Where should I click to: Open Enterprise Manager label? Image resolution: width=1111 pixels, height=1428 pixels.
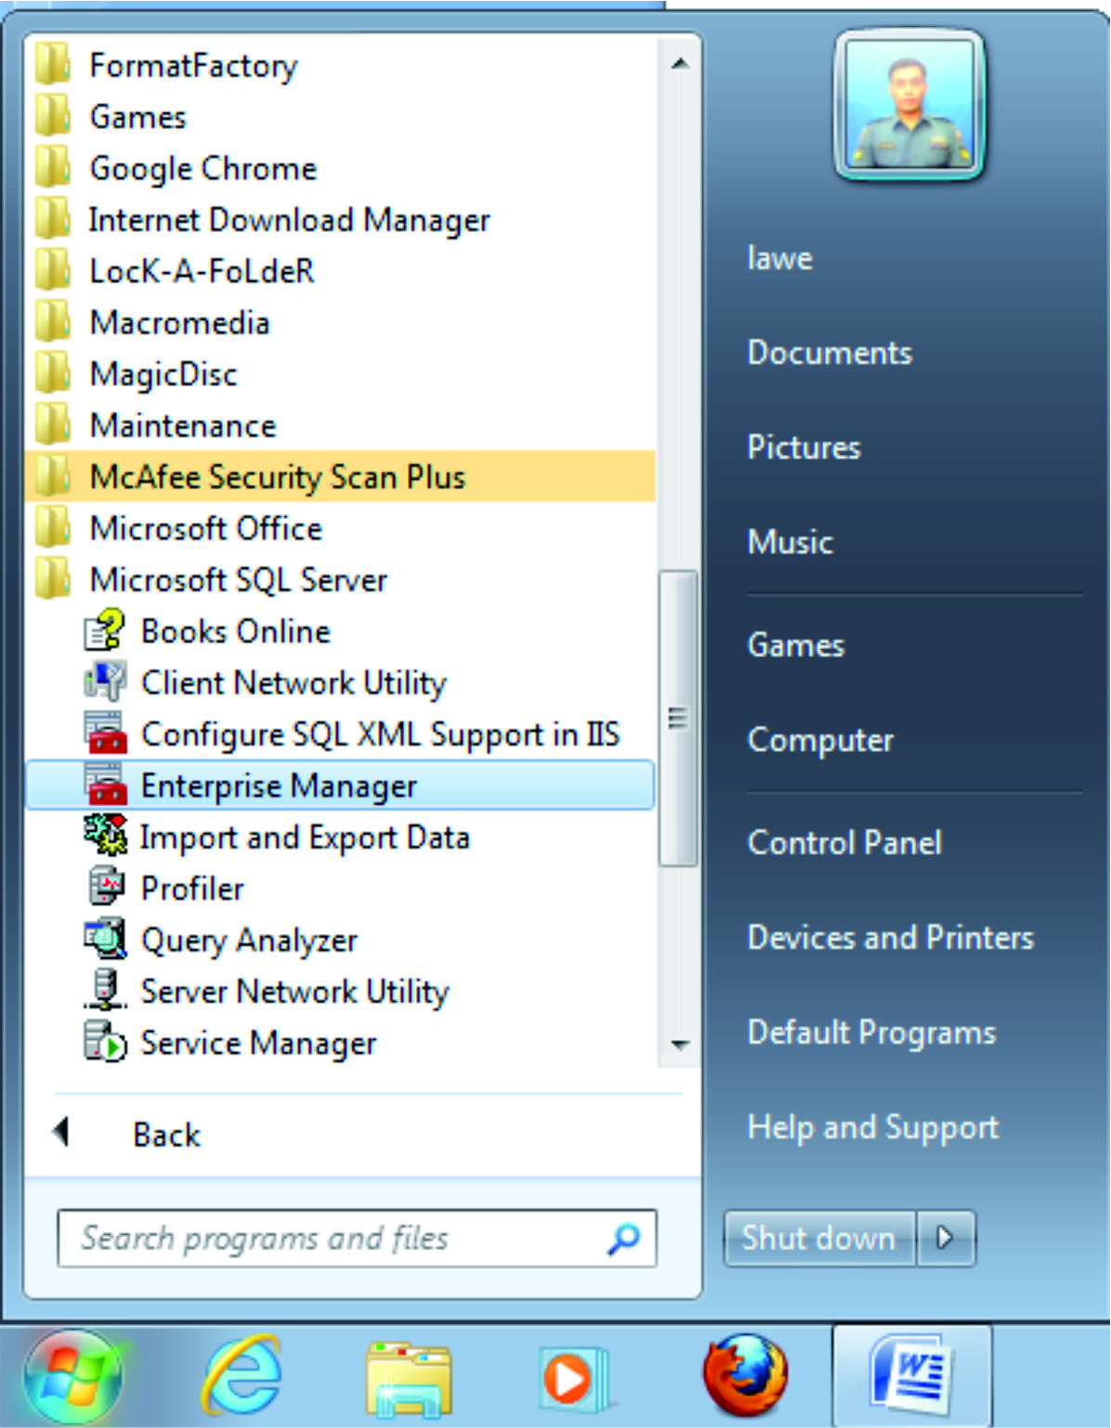click(279, 785)
